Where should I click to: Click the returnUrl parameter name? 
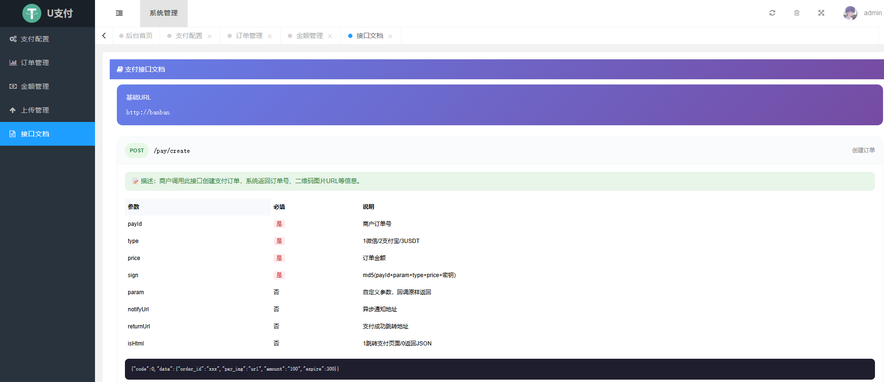coord(139,326)
